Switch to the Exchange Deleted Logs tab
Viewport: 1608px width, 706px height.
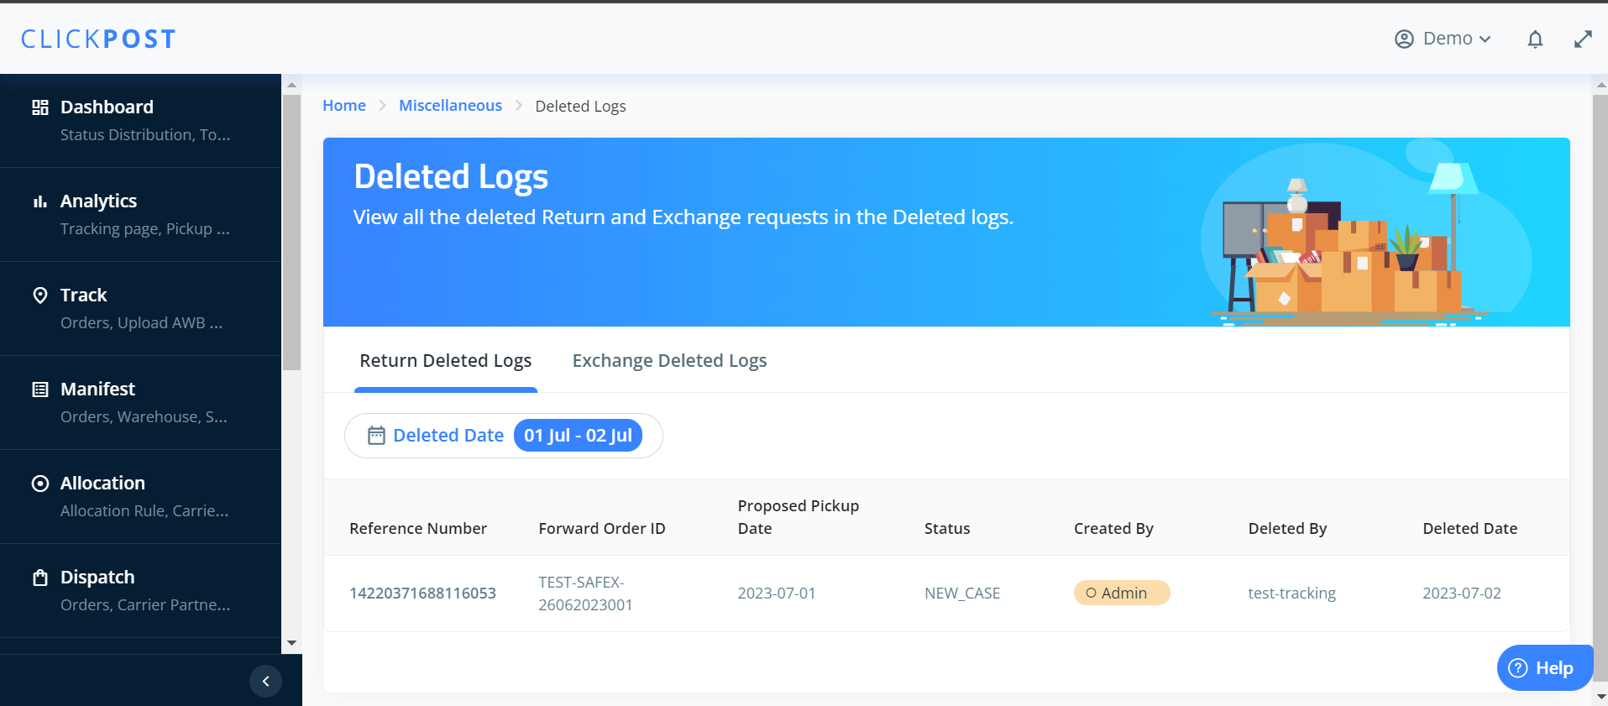click(x=669, y=361)
